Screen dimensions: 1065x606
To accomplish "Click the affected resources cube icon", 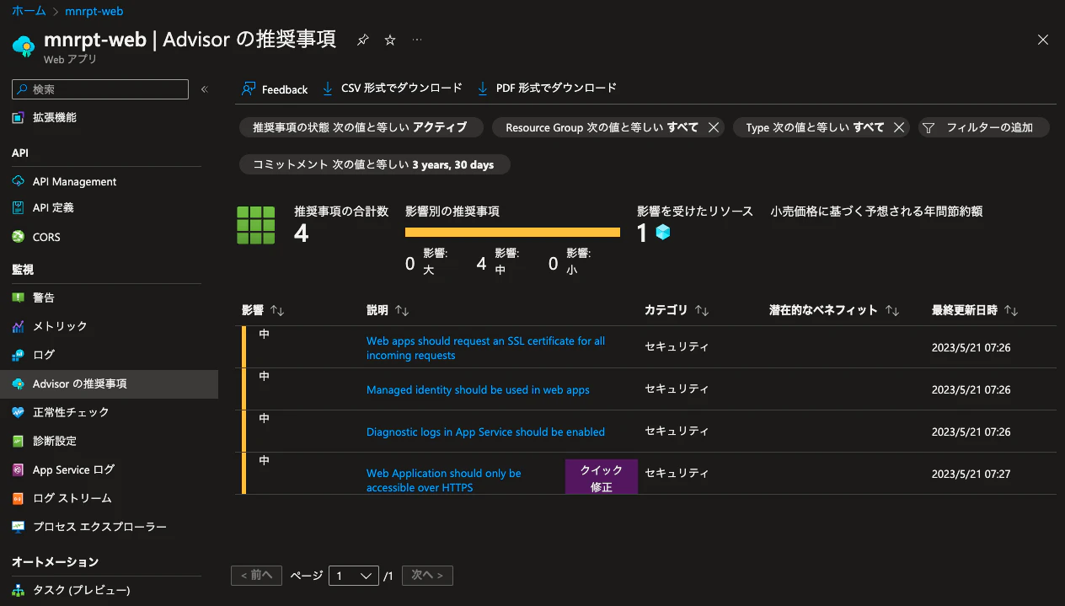I will (x=663, y=232).
